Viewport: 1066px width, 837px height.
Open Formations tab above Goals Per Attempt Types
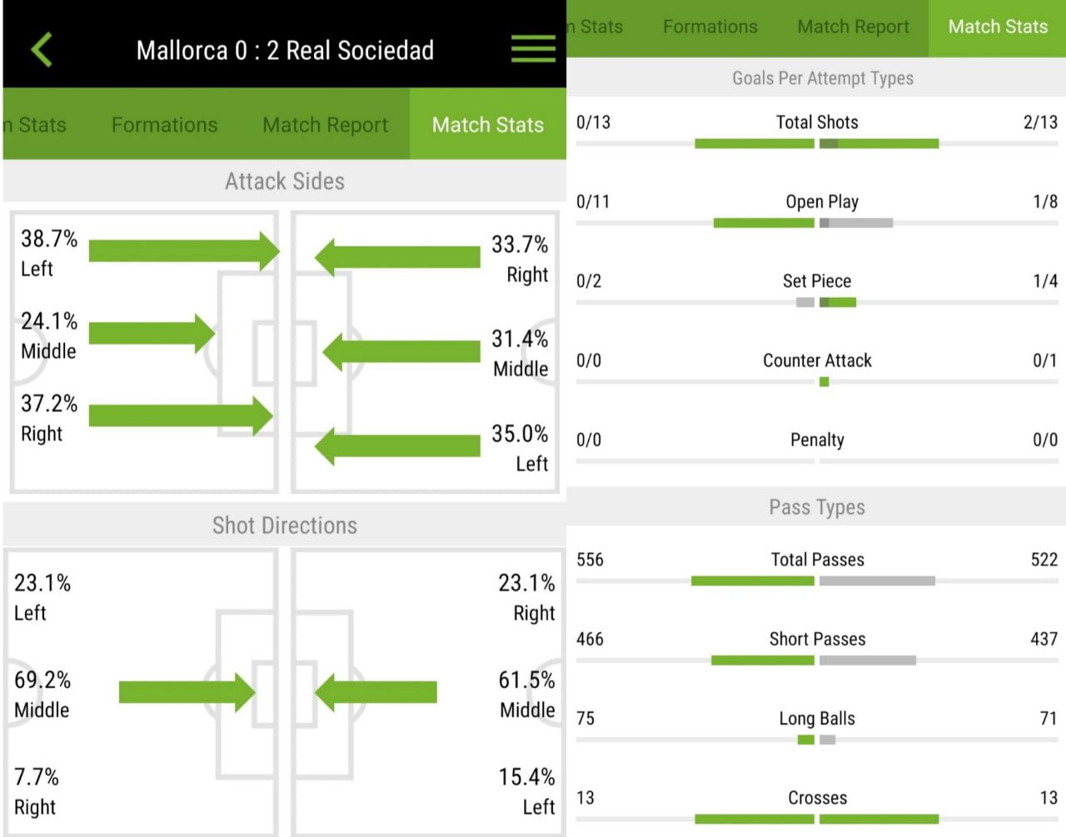point(710,27)
